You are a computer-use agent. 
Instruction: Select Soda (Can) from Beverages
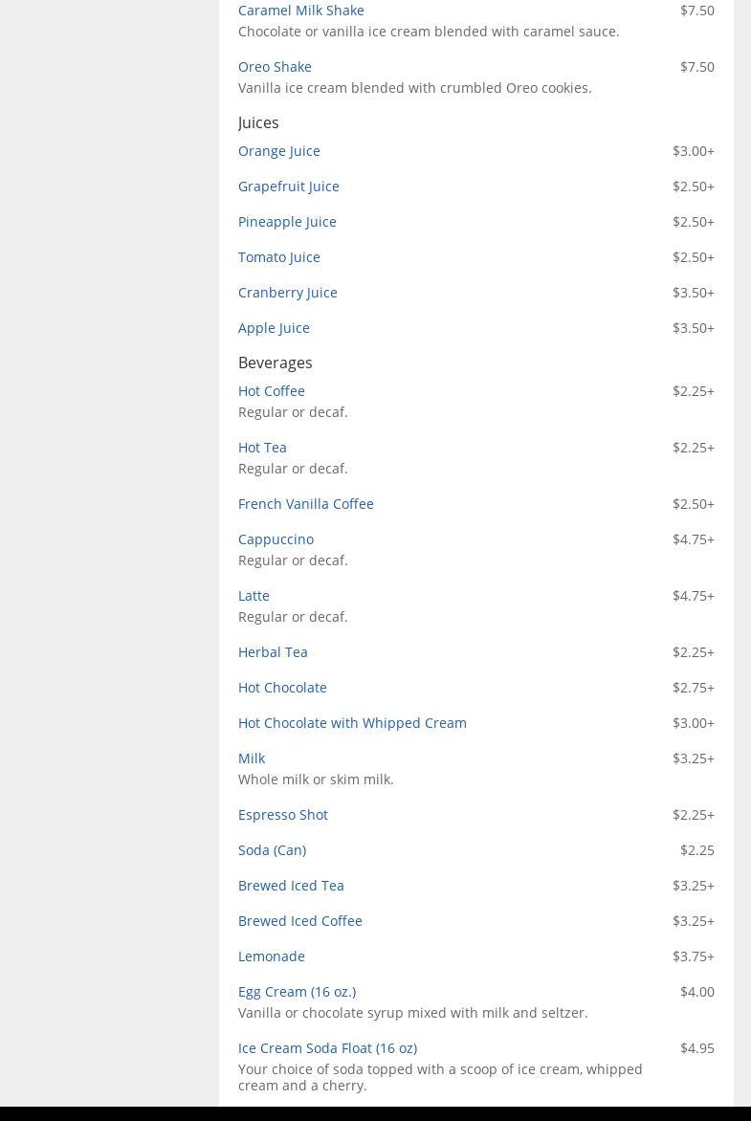point(272,850)
